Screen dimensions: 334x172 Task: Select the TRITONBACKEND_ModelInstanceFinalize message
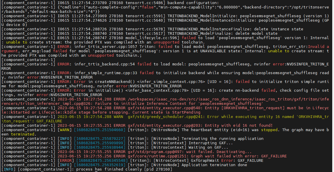pos(205,29)
